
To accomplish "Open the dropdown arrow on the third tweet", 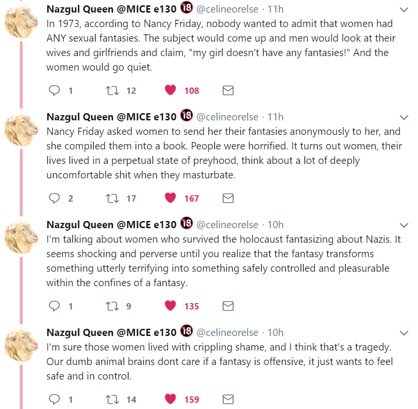I will coord(404,225).
